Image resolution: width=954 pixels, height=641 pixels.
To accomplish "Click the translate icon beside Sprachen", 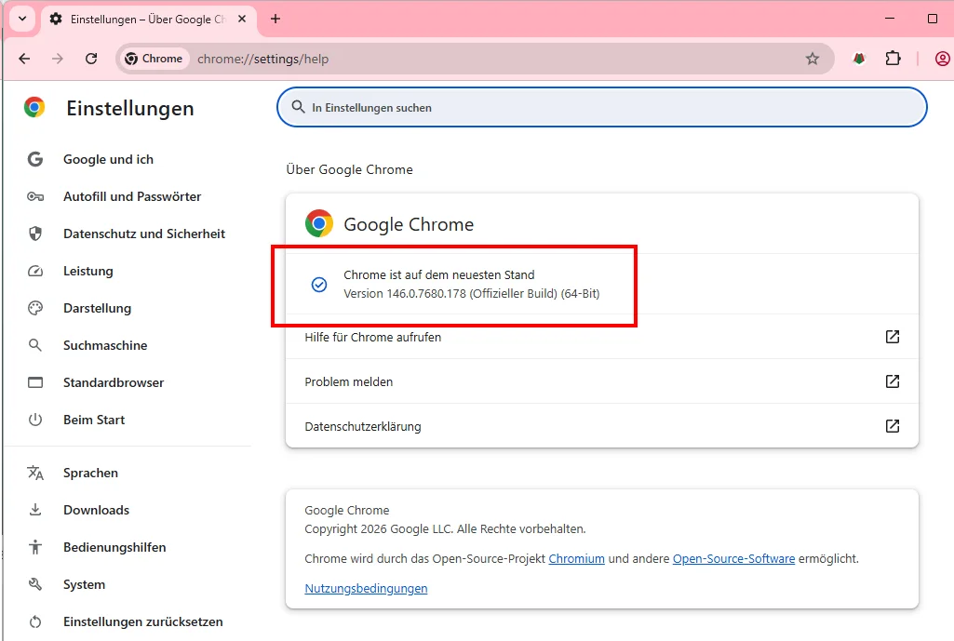I will (35, 473).
